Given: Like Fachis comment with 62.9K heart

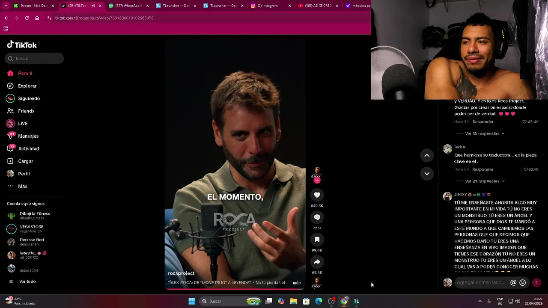Looking at the screenshot, I should (x=525, y=169).
